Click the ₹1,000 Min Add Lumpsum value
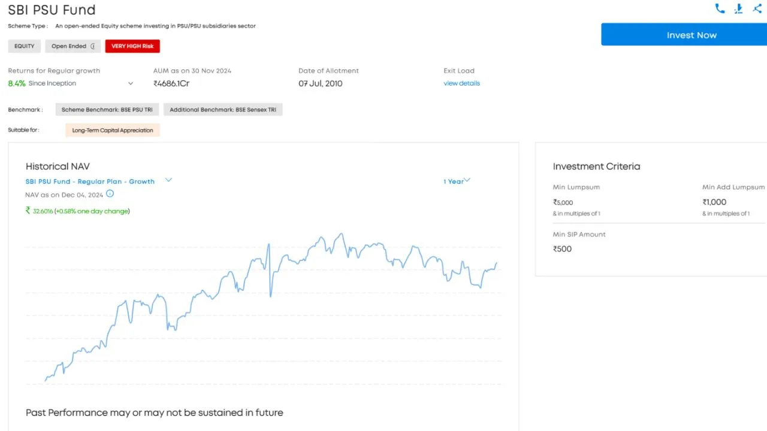767x431 pixels. [x=714, y=202]
